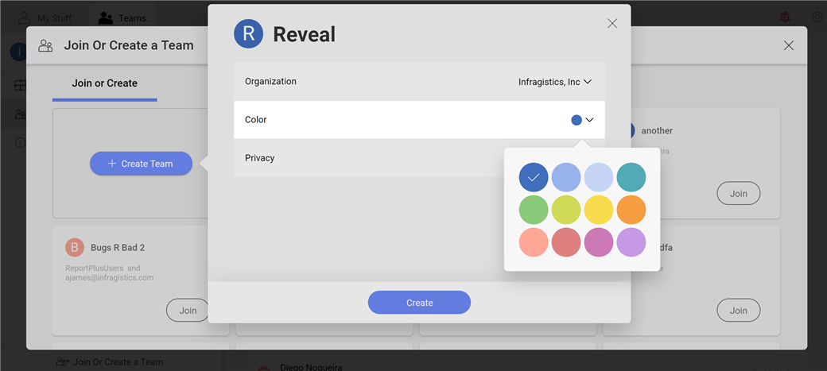Pick the medium periwinkle blue color swatch

tap(566, 177)
